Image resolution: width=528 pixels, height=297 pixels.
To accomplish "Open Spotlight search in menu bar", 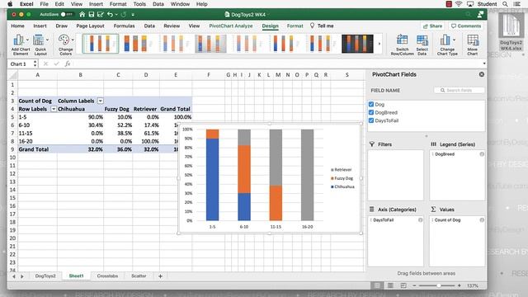I will pos(505,4).
